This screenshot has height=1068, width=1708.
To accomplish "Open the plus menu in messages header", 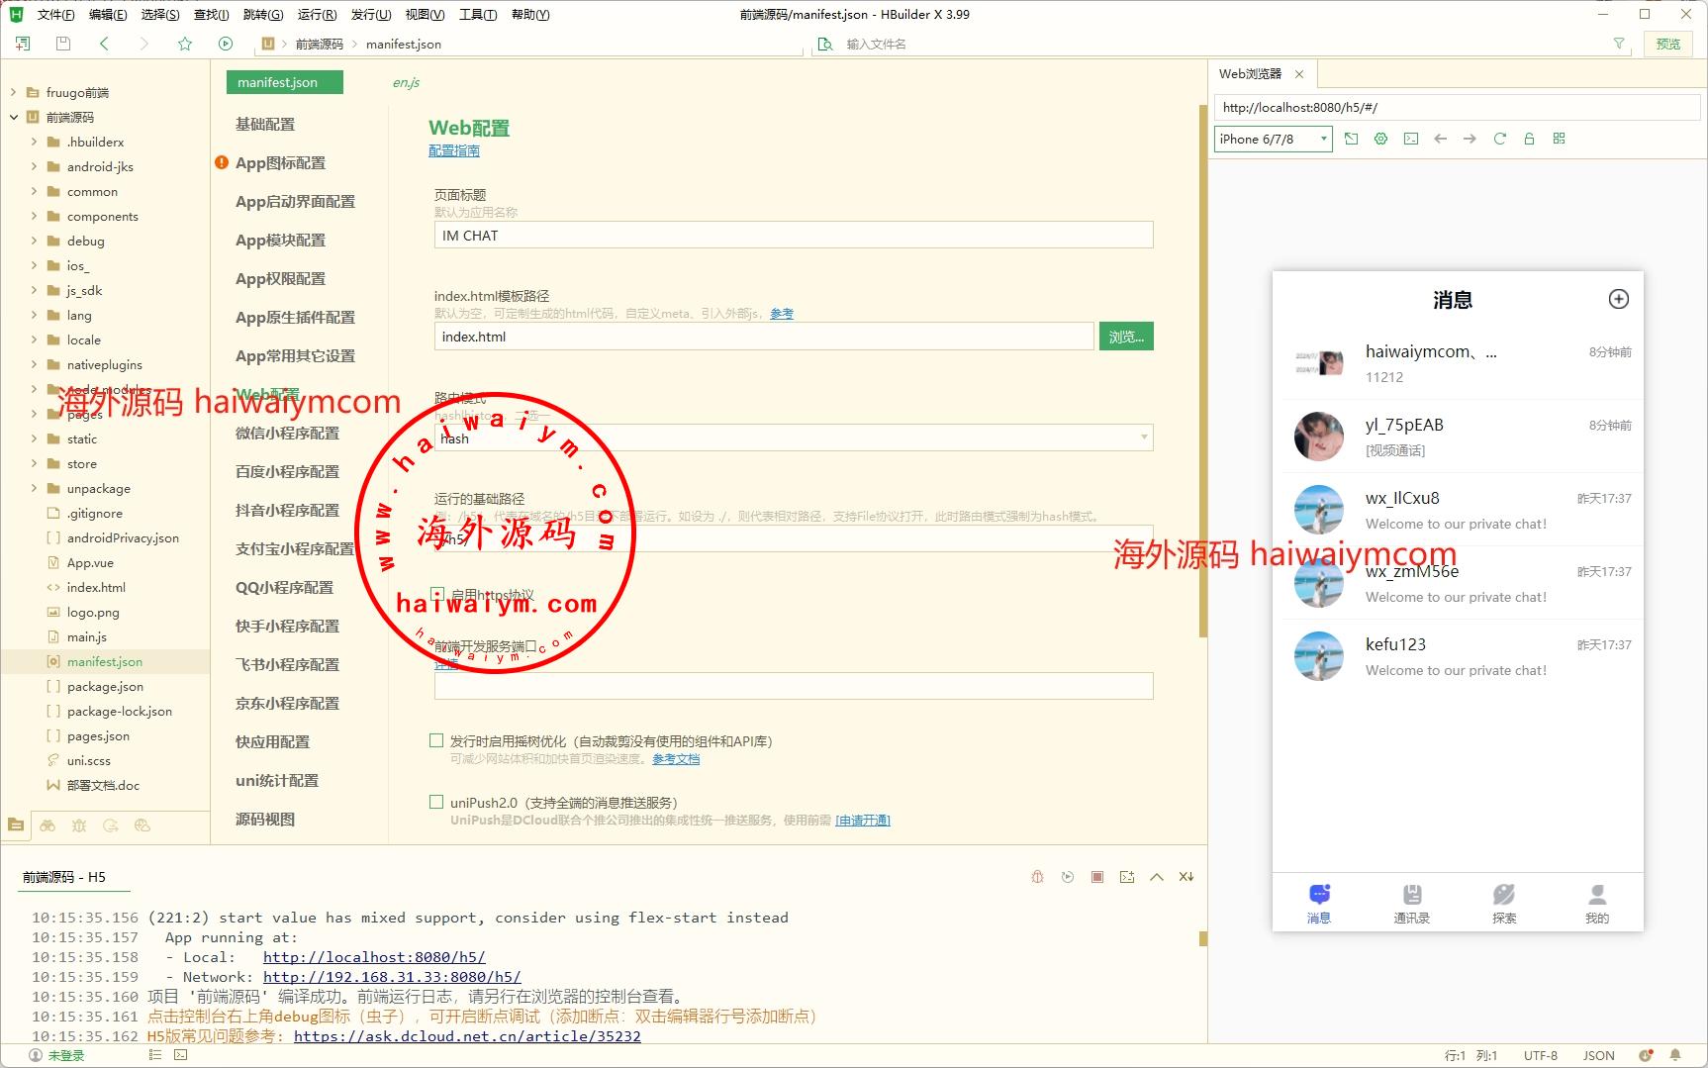I will 1618,299.
